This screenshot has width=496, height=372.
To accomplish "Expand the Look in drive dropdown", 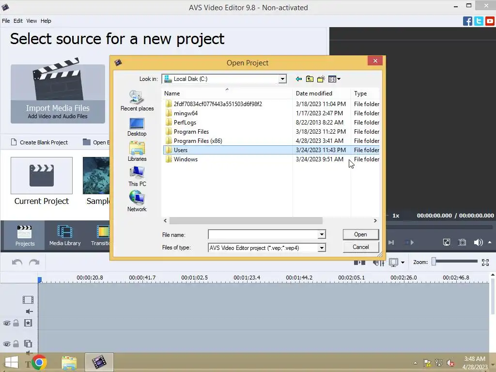I will pyautogui.click(x=282, y=79).
